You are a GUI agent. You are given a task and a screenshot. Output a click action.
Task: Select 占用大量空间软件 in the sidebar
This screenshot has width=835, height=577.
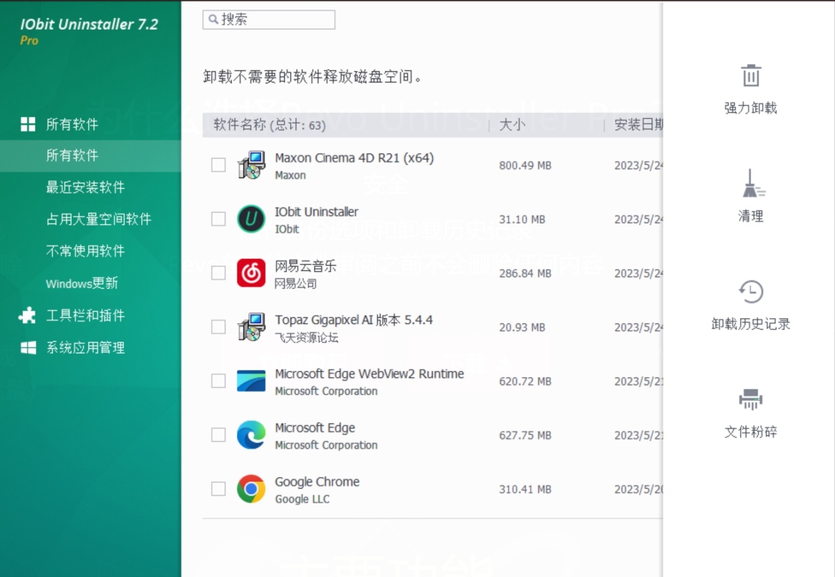click(98, 220)
